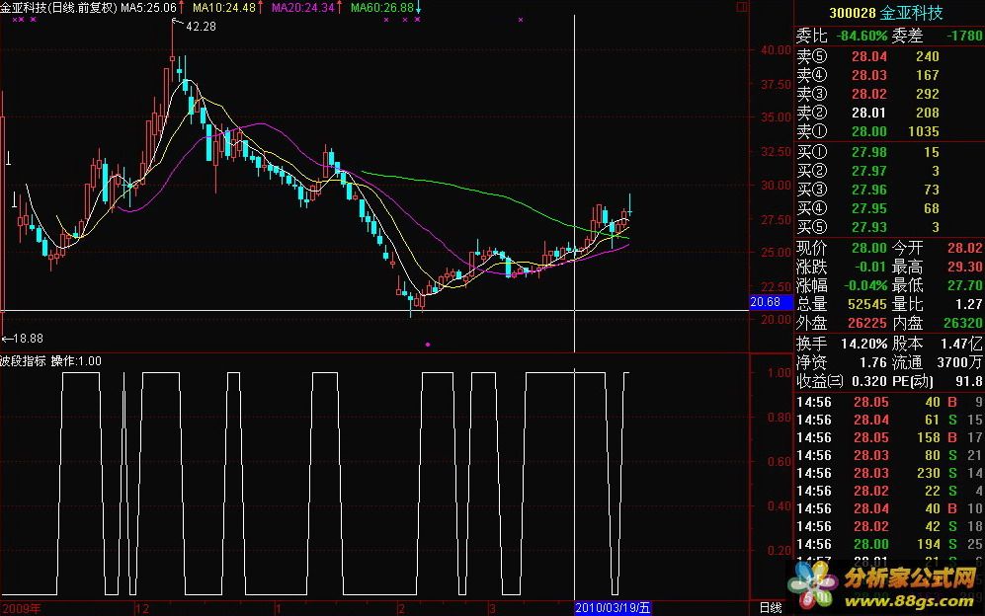The width and height of the screenshot is (985, 616).
Task: Select the 买① 27.98 bid row
Action: pyautogui.click(x=889, y=152)
